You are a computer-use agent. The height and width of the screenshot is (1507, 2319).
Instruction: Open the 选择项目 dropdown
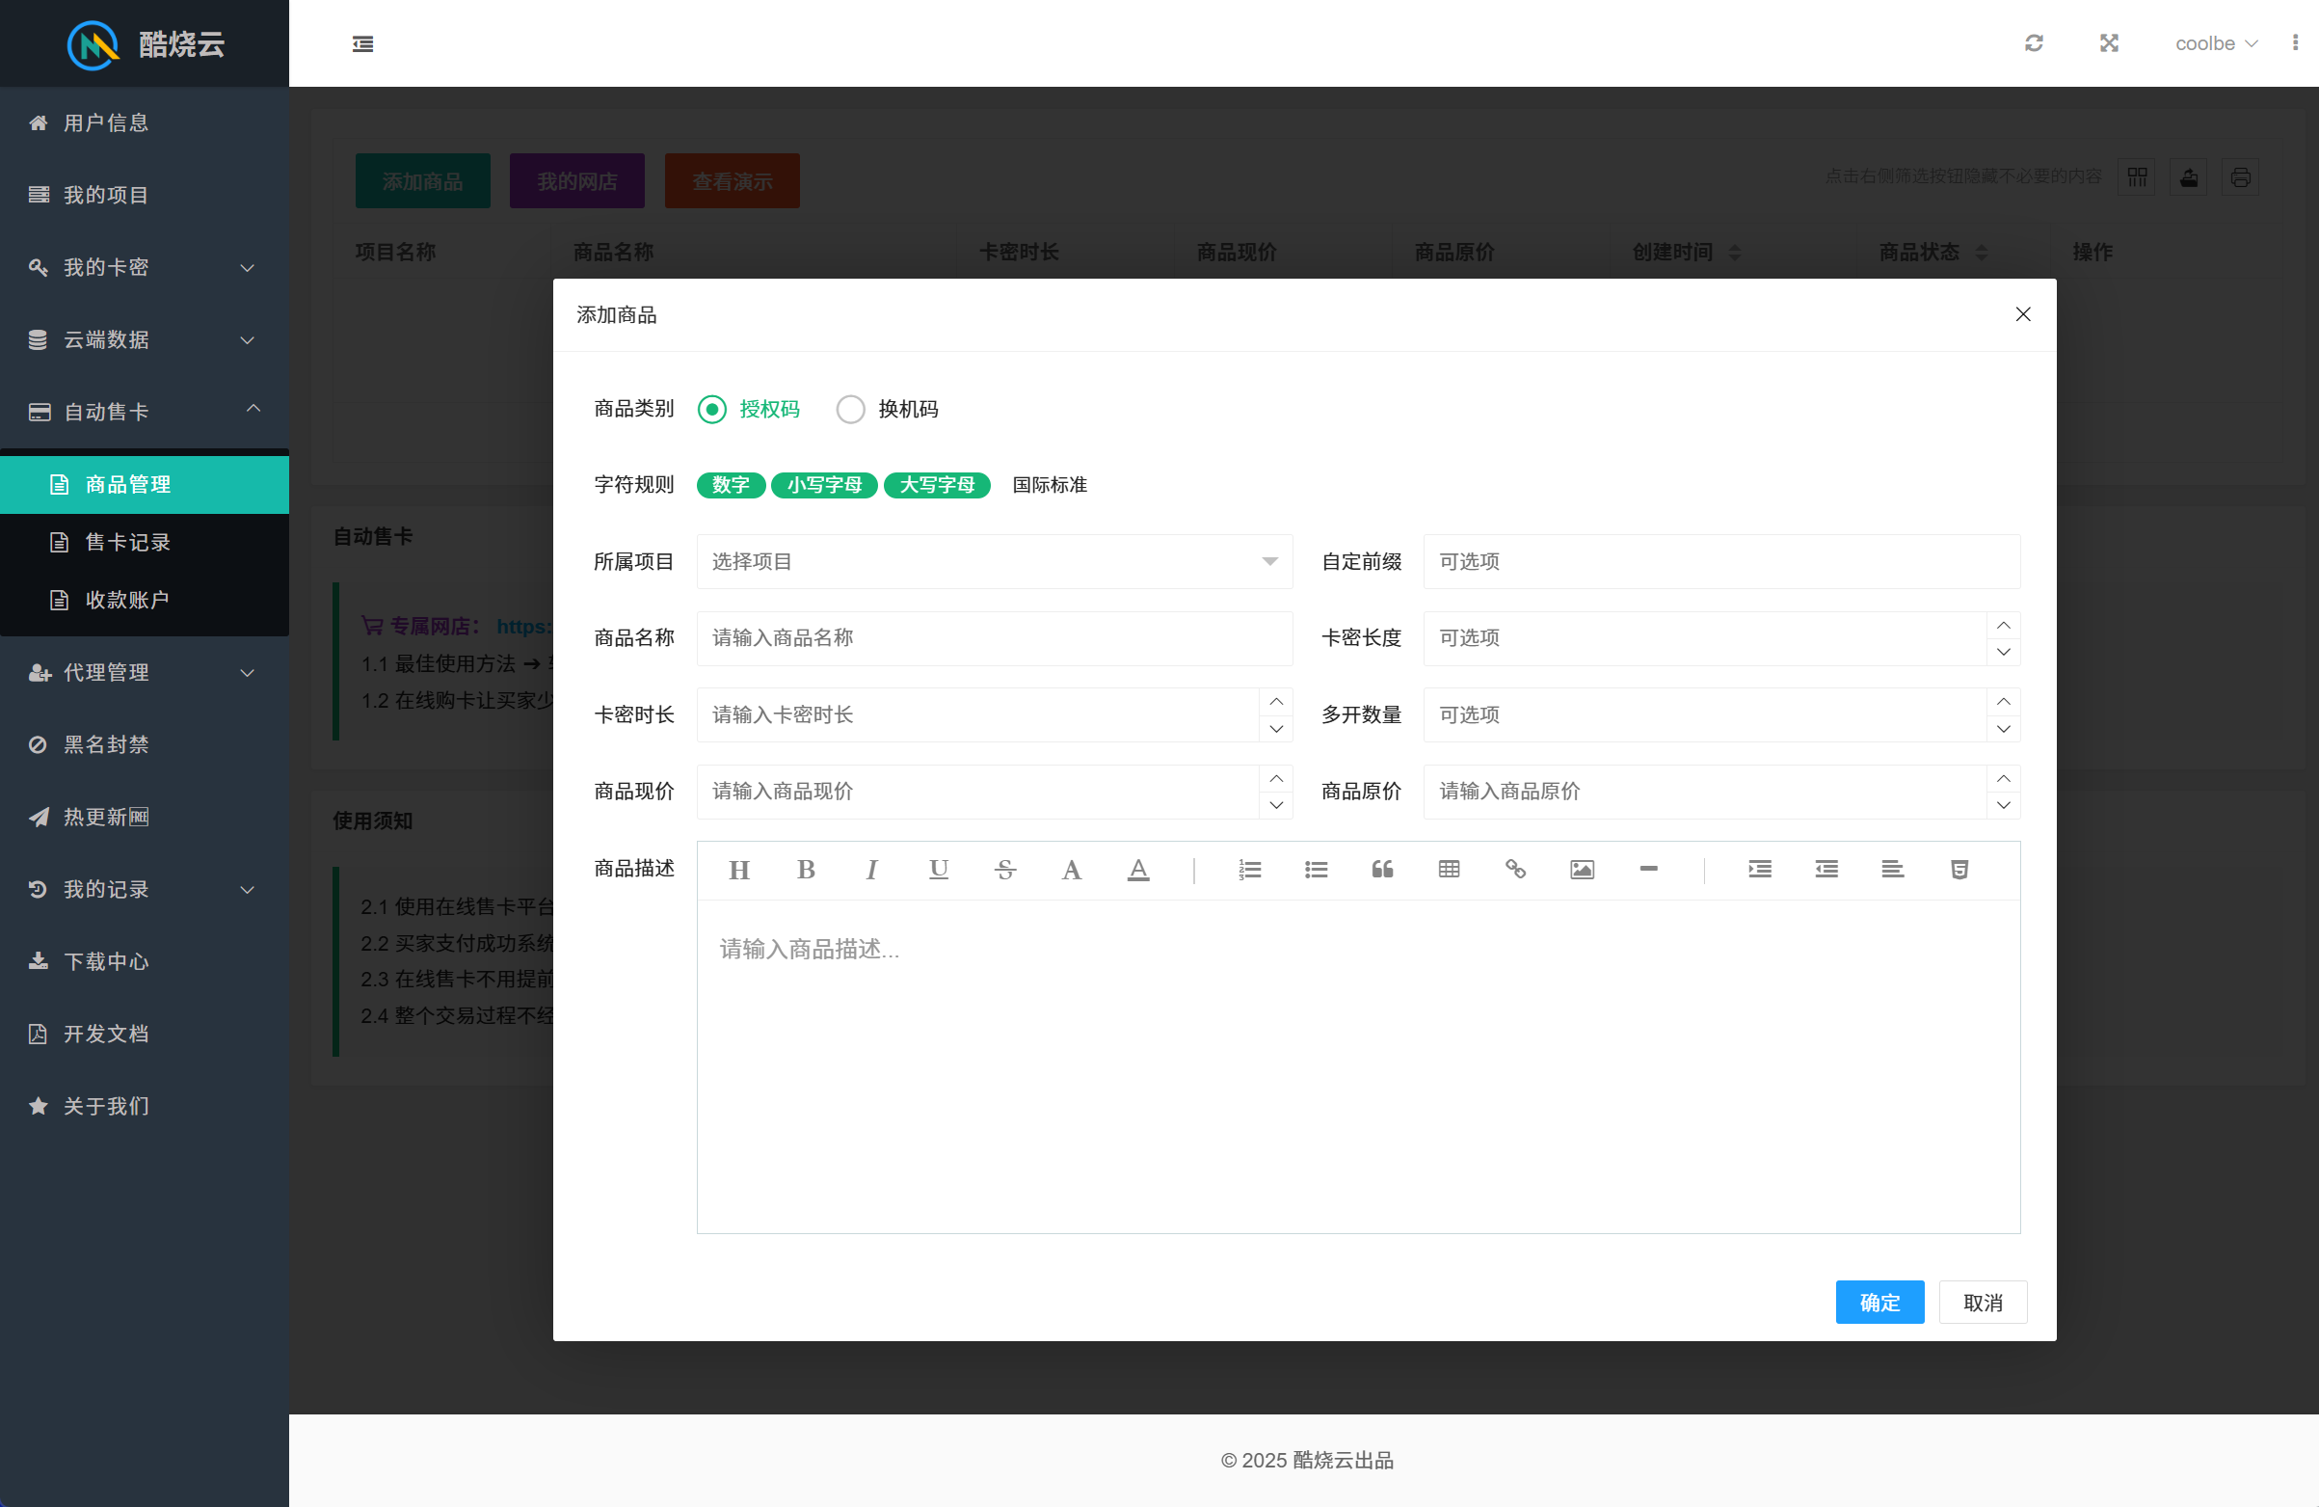click(994, 561)
